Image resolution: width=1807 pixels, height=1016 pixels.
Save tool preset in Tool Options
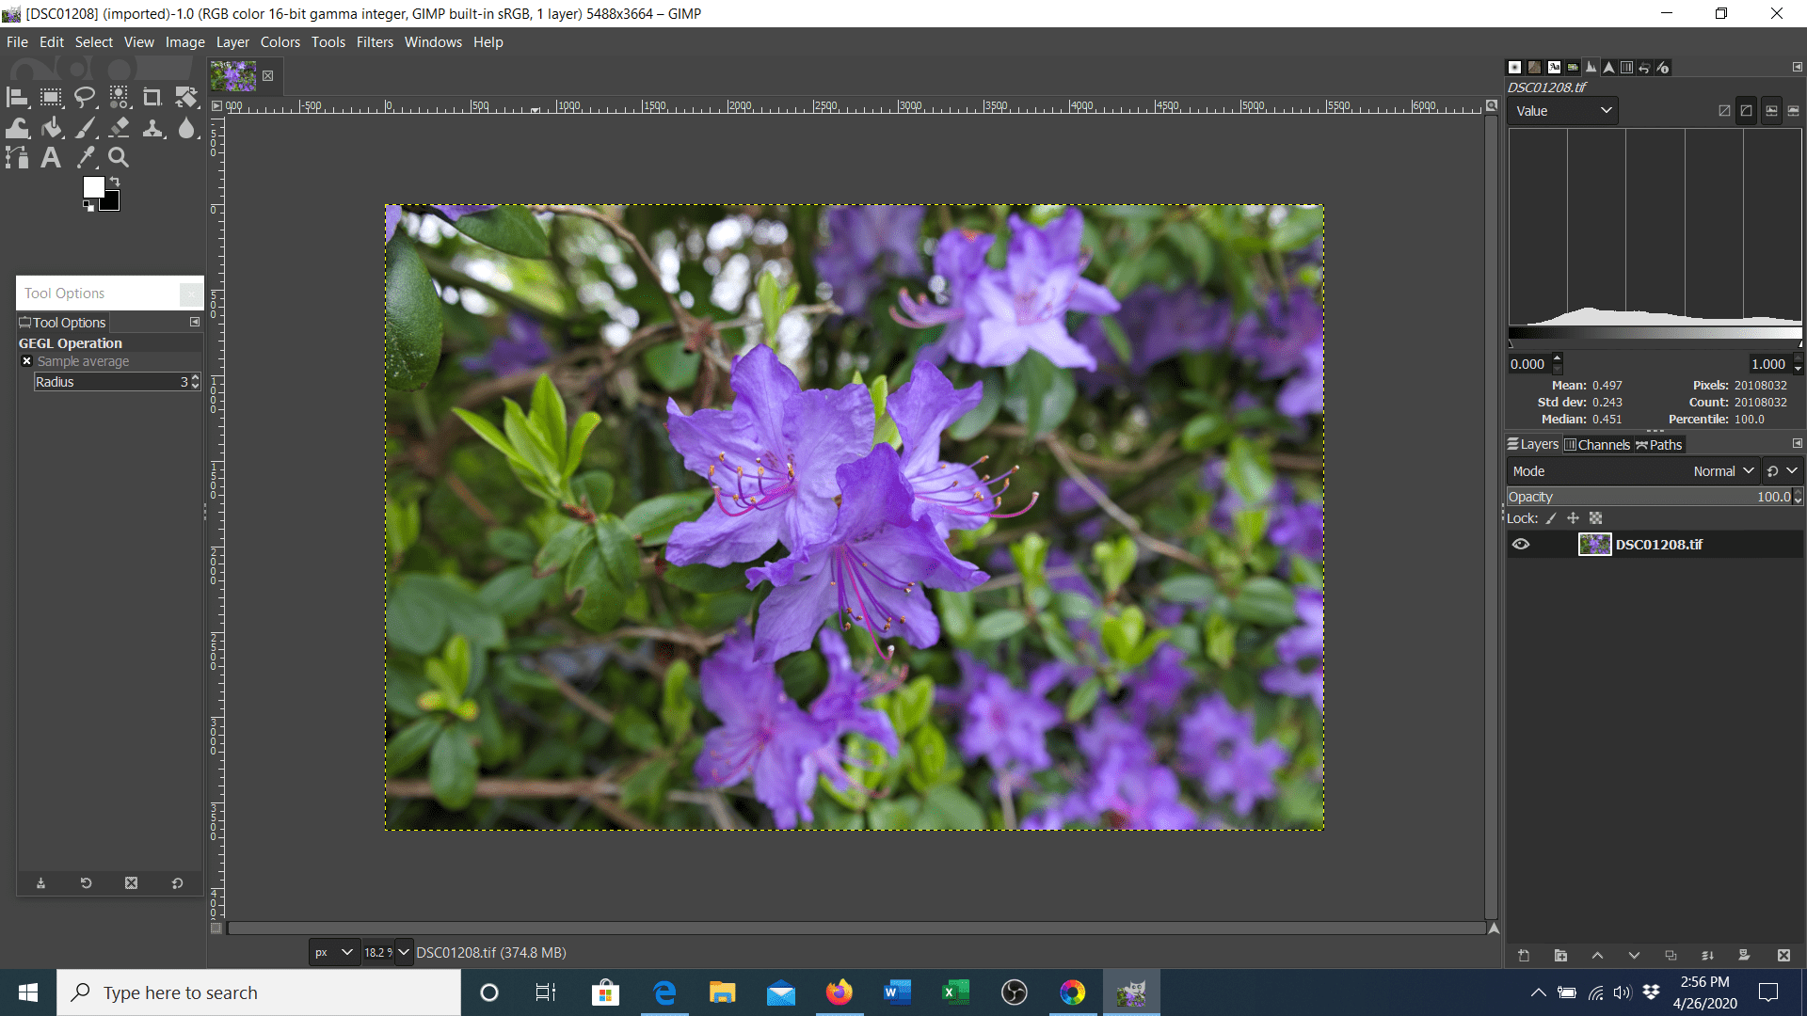[40, 883]
